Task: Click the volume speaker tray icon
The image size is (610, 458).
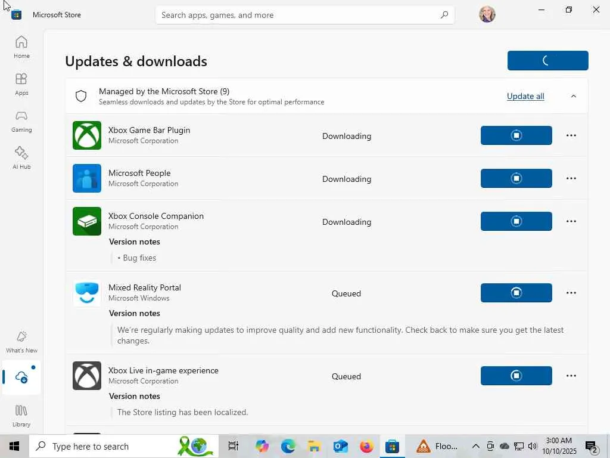Action: pos(533,446)
